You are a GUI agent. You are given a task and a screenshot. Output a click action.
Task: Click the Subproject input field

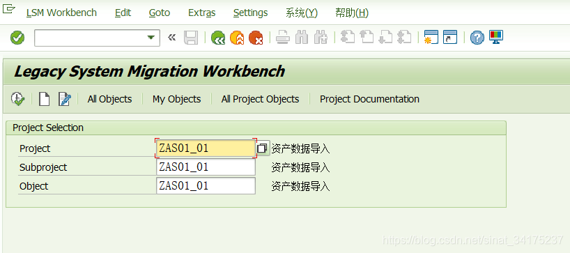(206, 167)
